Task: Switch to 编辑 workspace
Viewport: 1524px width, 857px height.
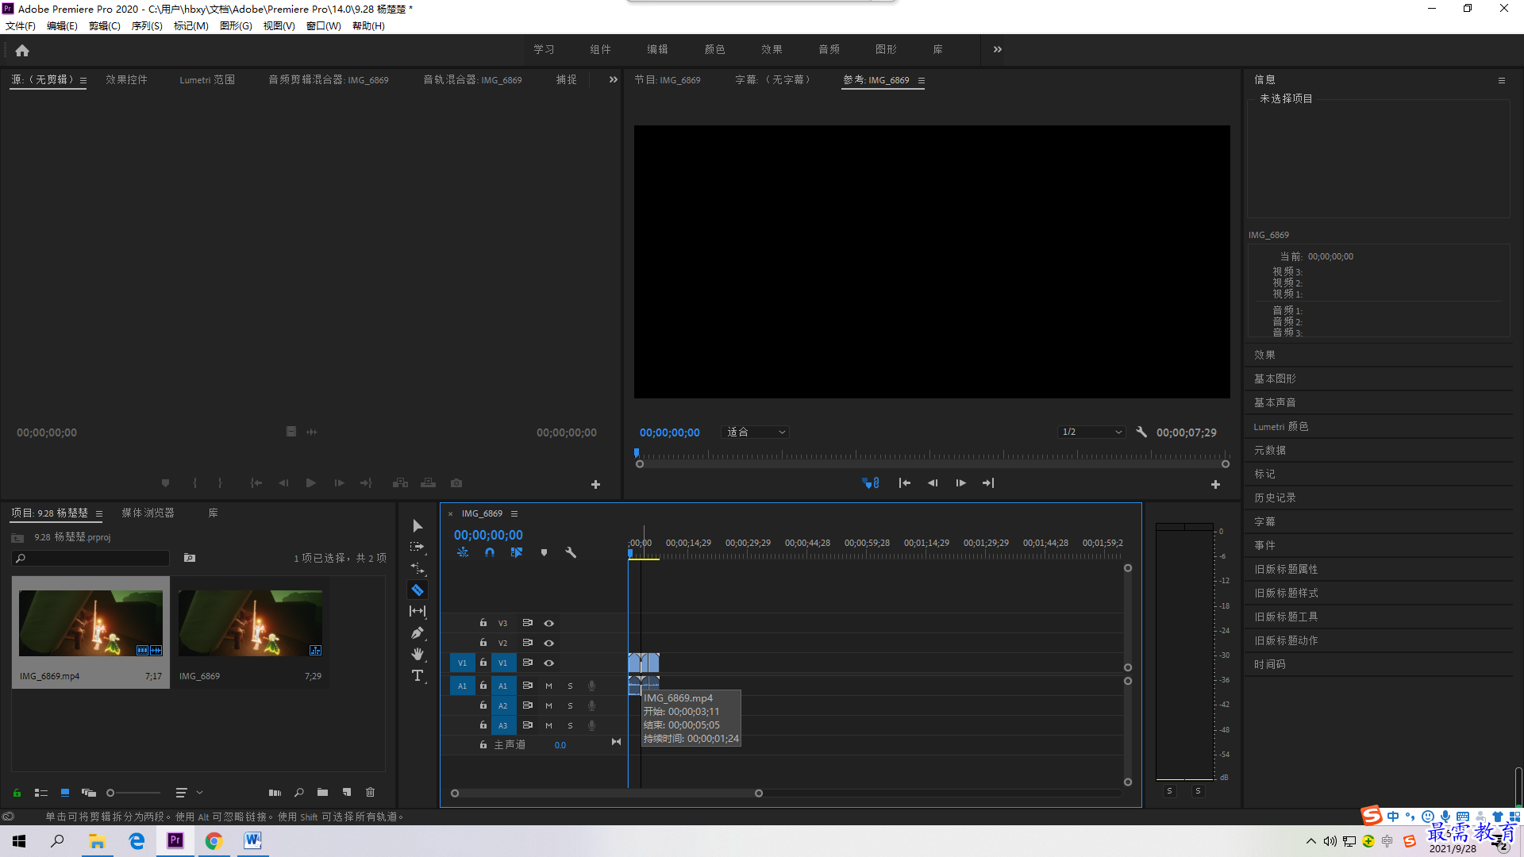Action: point(657,49)
